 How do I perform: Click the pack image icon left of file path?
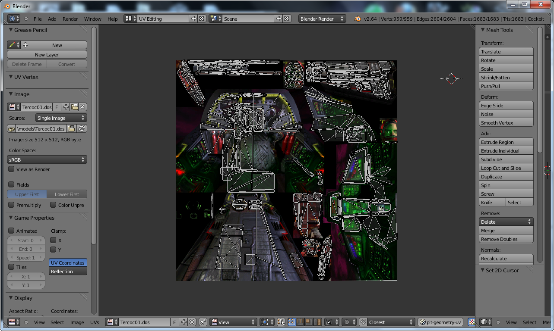[12, 128]
